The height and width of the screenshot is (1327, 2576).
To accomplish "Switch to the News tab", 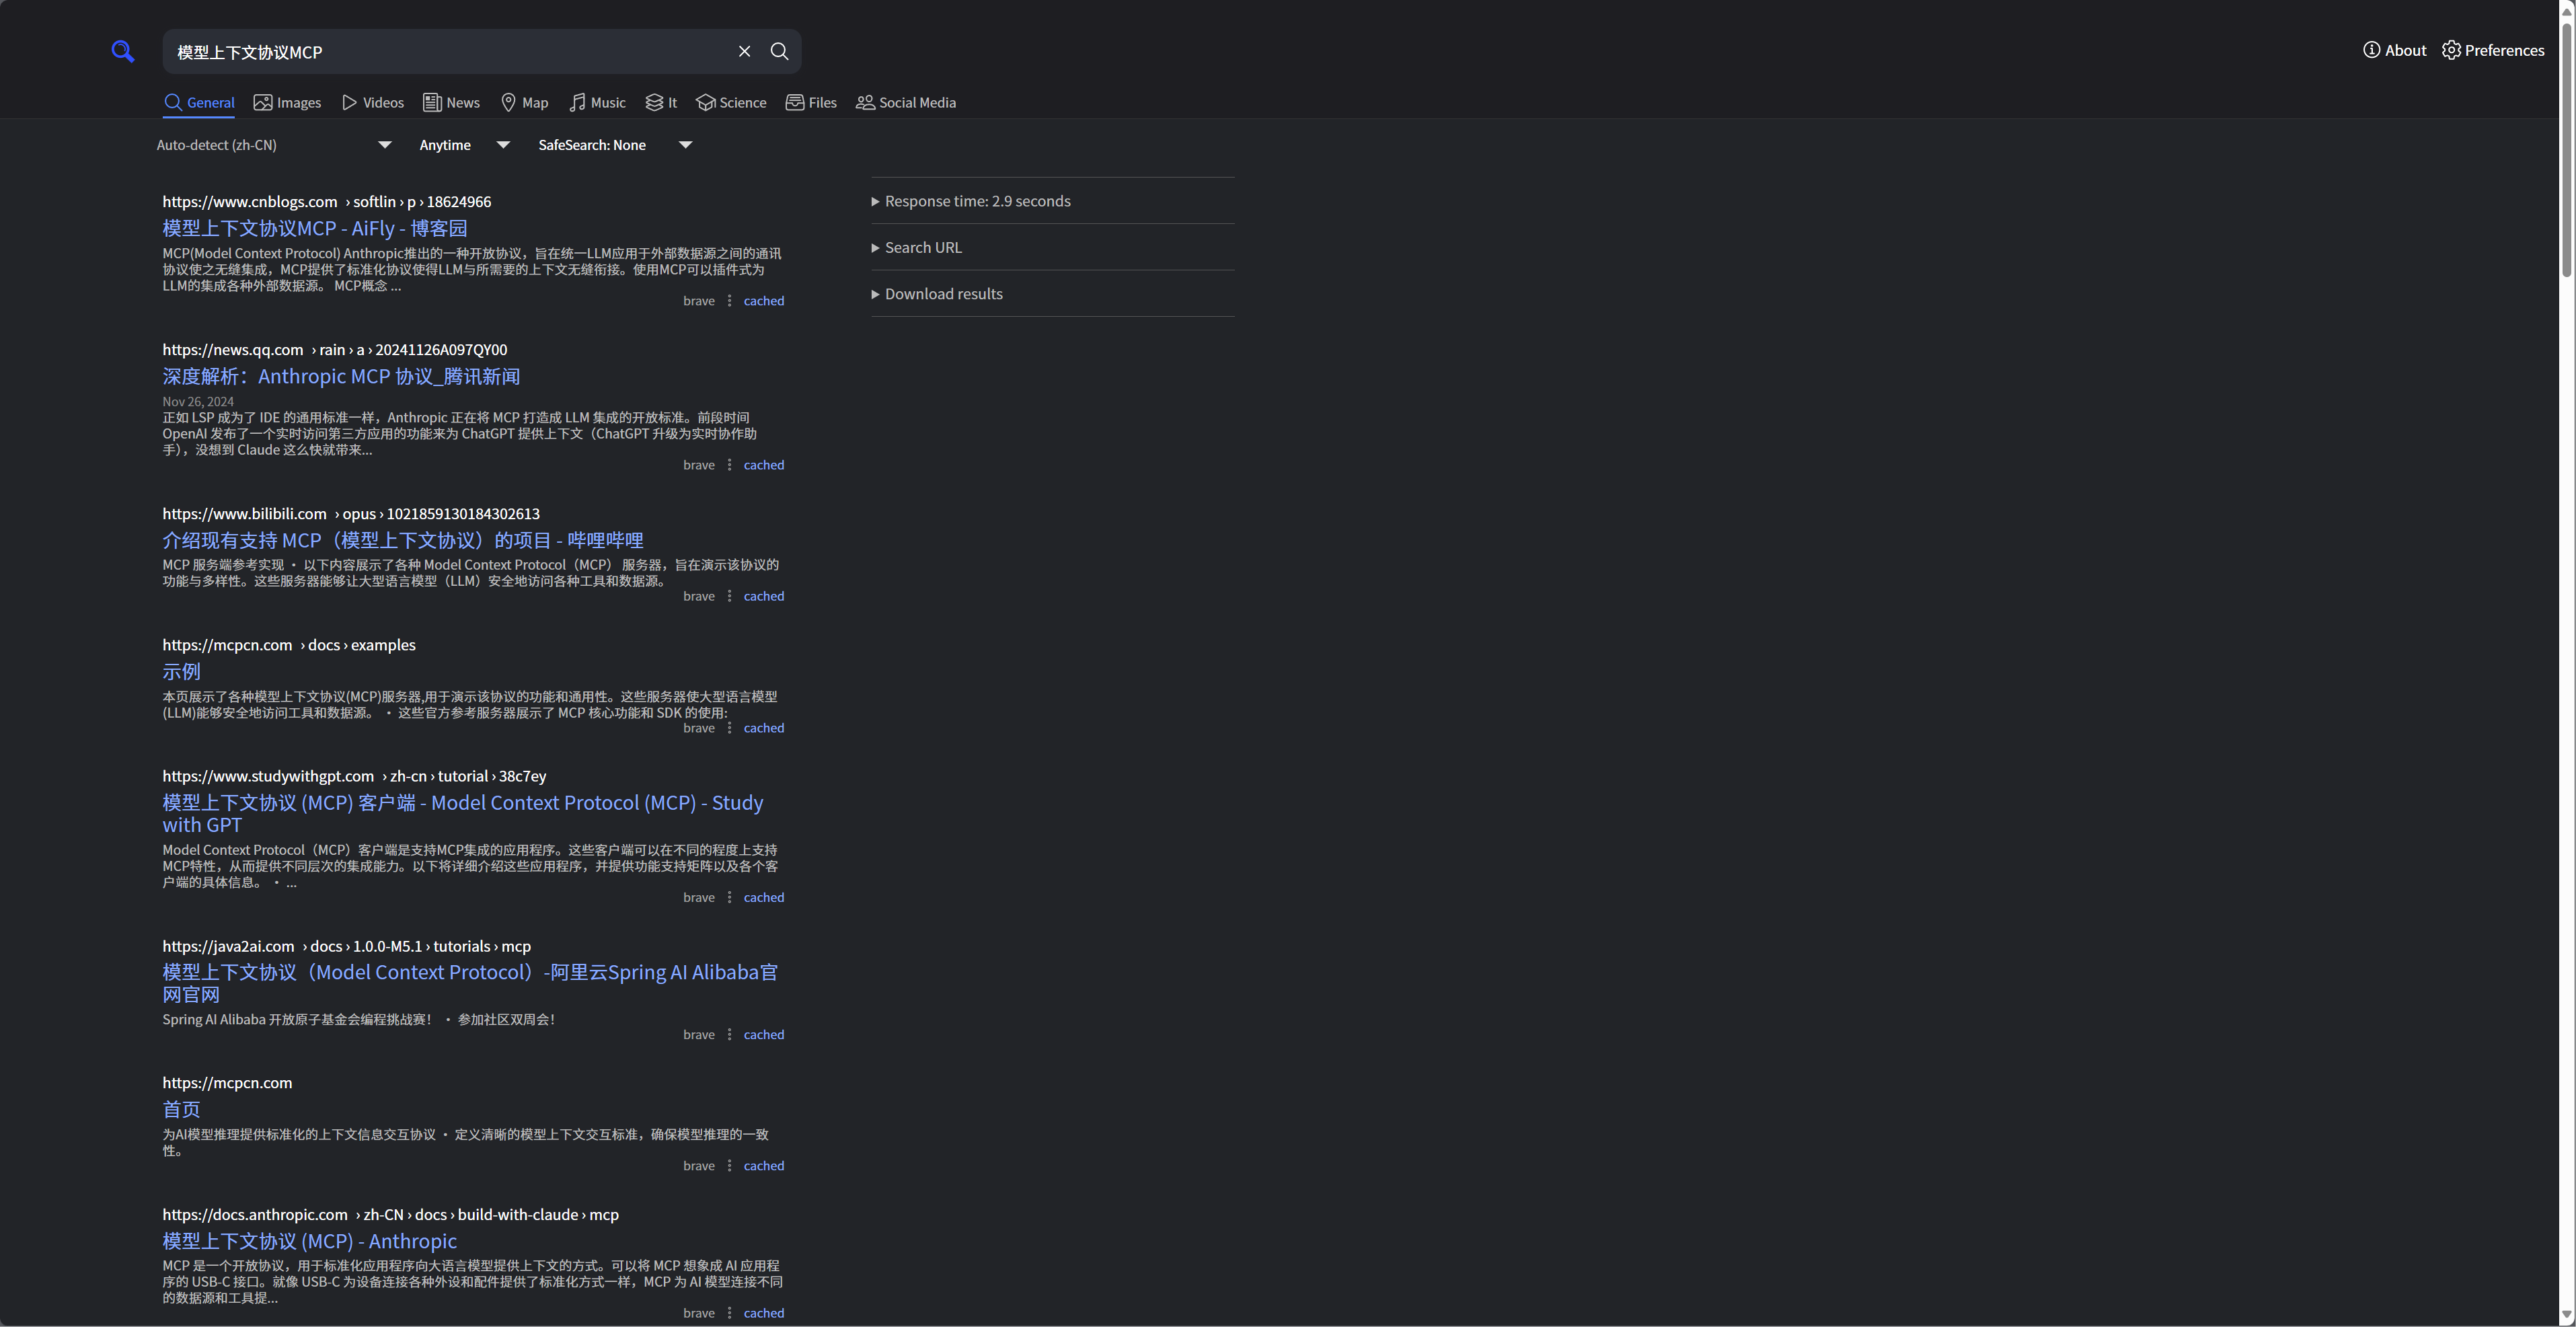I will (451, 102).
